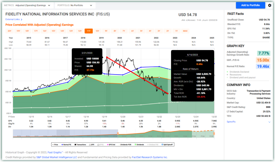Click the 2022 high value 122.06
Screen dimensions: 275x162
click(156, 42)
